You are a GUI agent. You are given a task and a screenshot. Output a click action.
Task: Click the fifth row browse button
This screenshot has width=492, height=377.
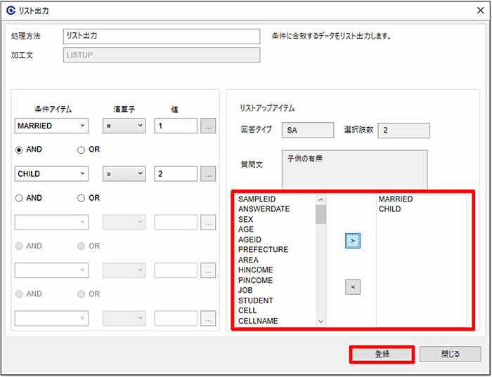tap(208, 319)
